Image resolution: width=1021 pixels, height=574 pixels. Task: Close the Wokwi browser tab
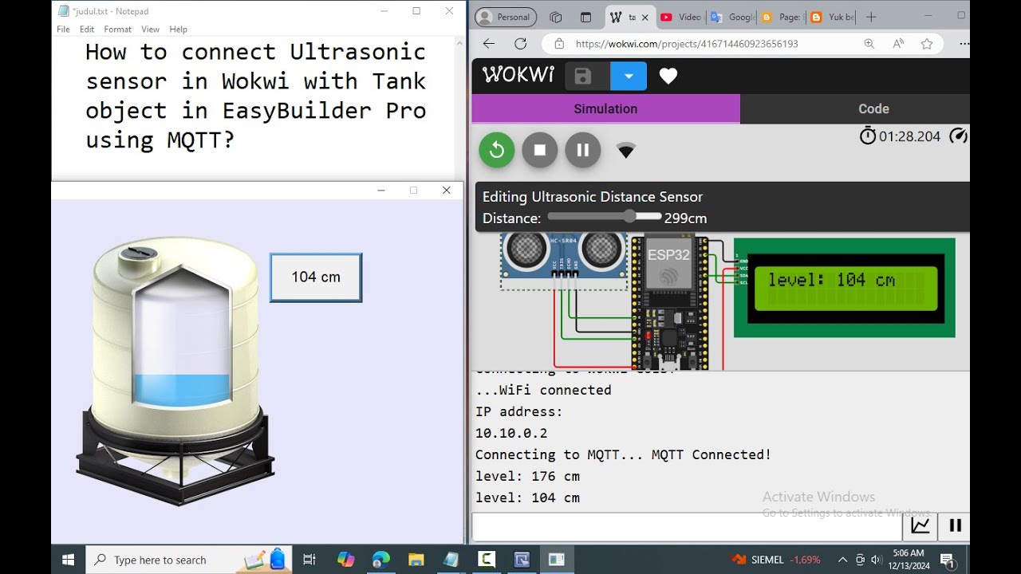[645, 17]
